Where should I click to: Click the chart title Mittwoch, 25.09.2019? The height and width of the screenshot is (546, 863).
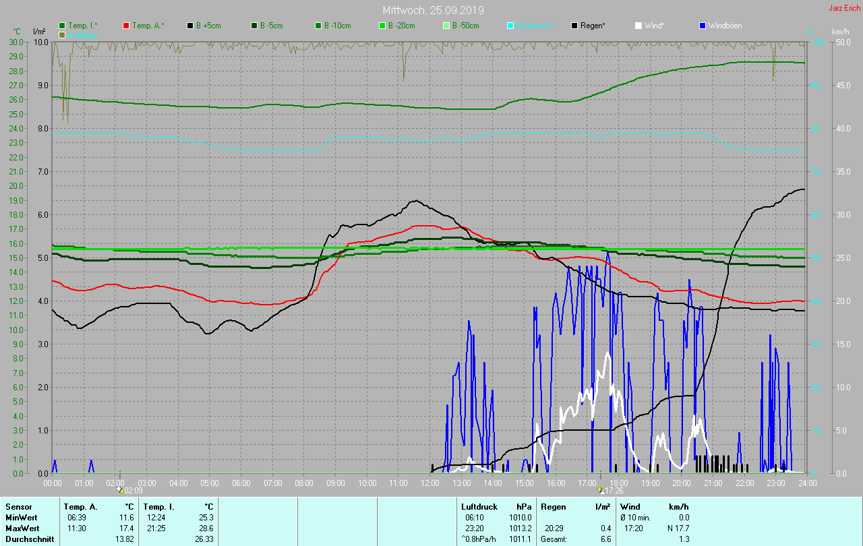pyautogui.click(x=433, y=10)
